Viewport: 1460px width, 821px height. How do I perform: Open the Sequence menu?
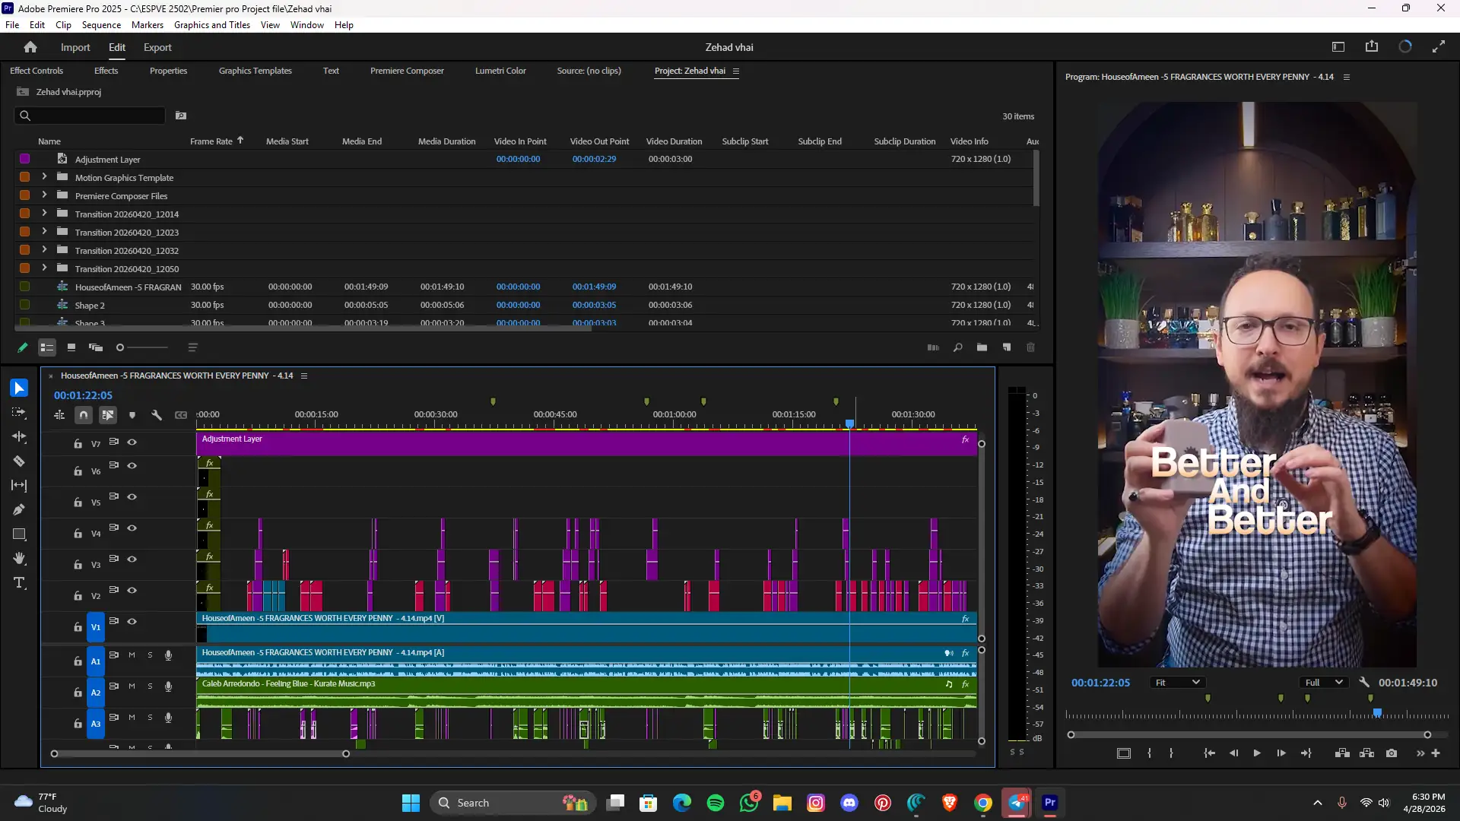(x=101, y=25)
